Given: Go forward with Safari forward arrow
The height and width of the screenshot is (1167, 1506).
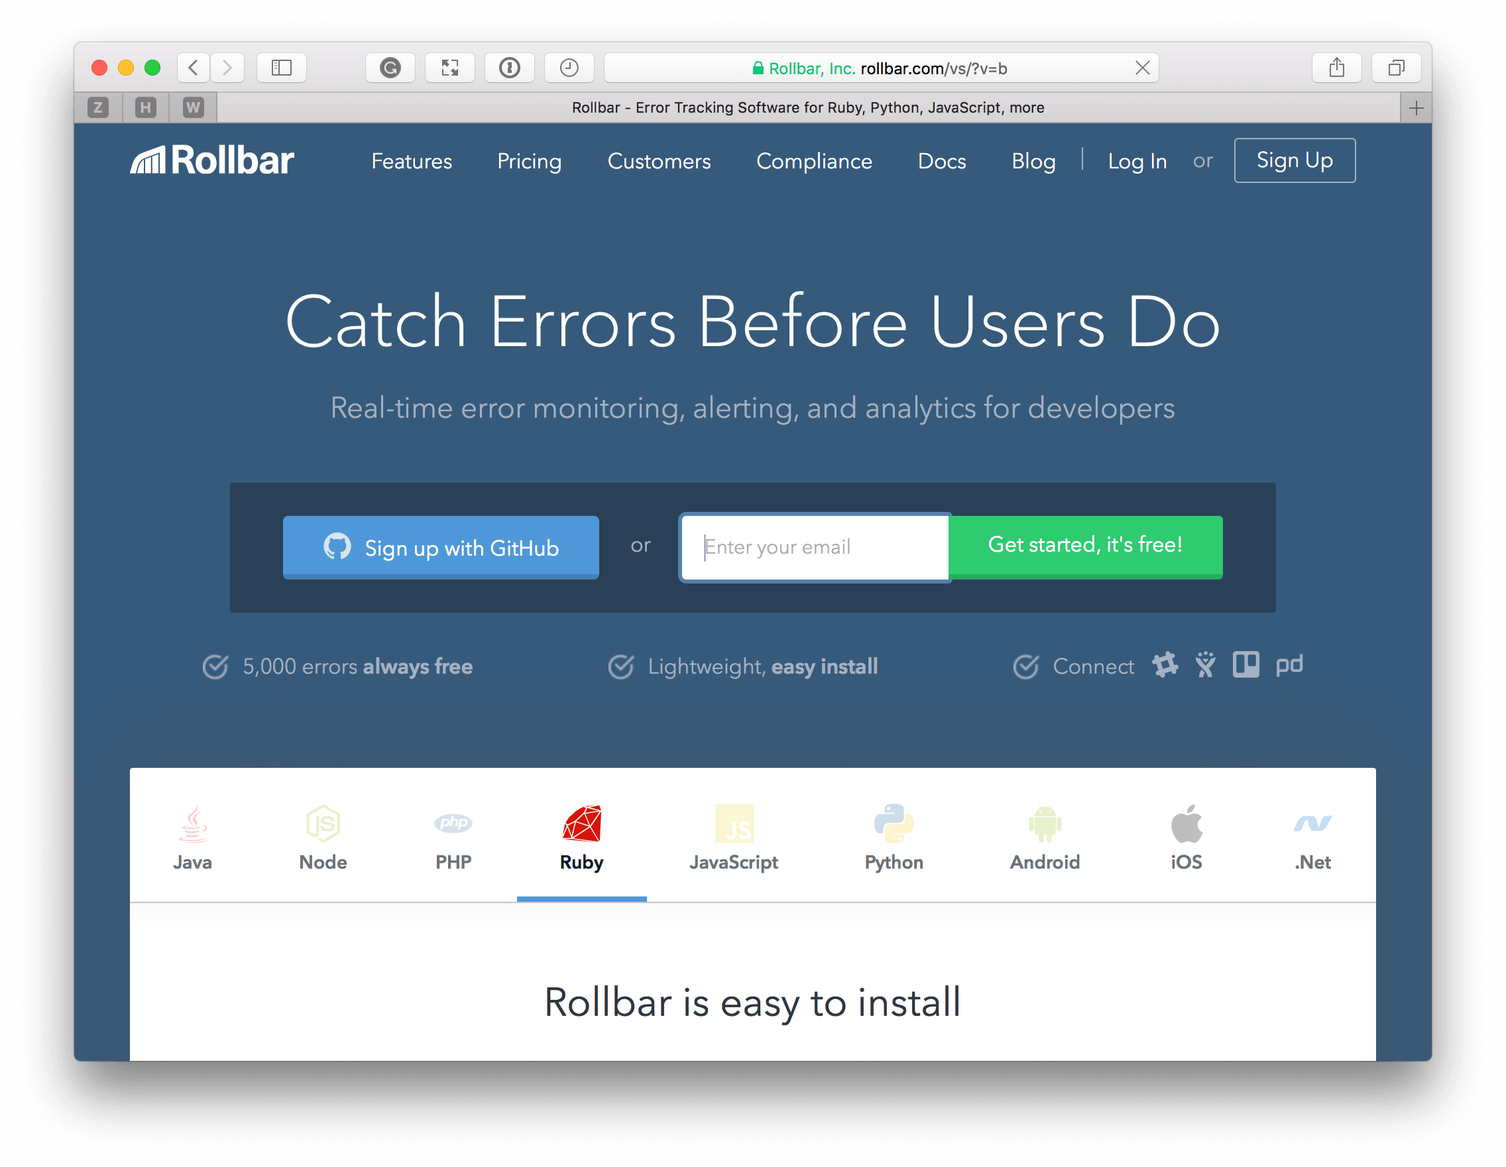Looking at the screenshot, I should tap(227, 68).
